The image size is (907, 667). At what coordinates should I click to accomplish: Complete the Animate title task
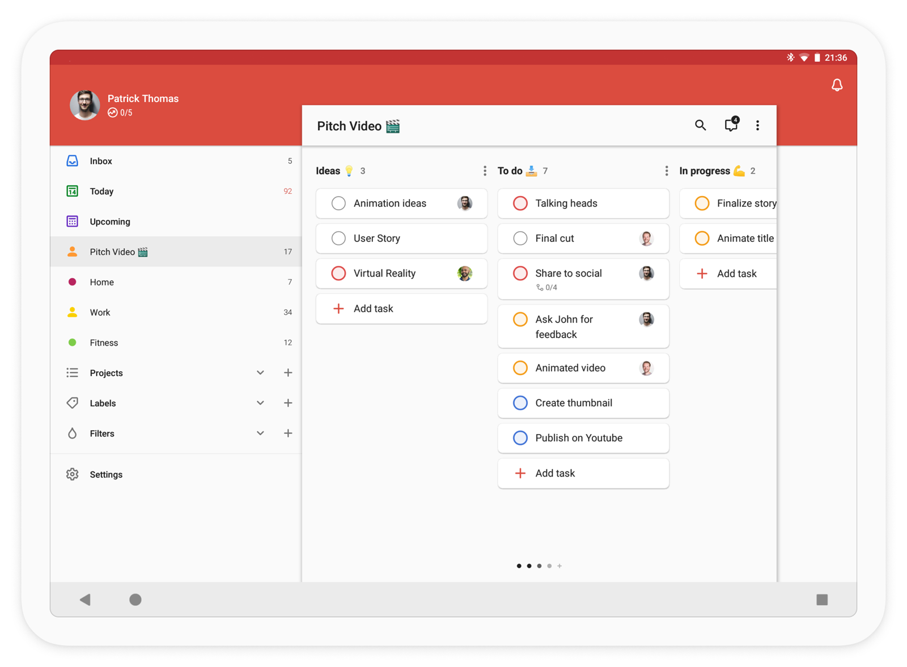pyautogui.click(x=702, y=238)
